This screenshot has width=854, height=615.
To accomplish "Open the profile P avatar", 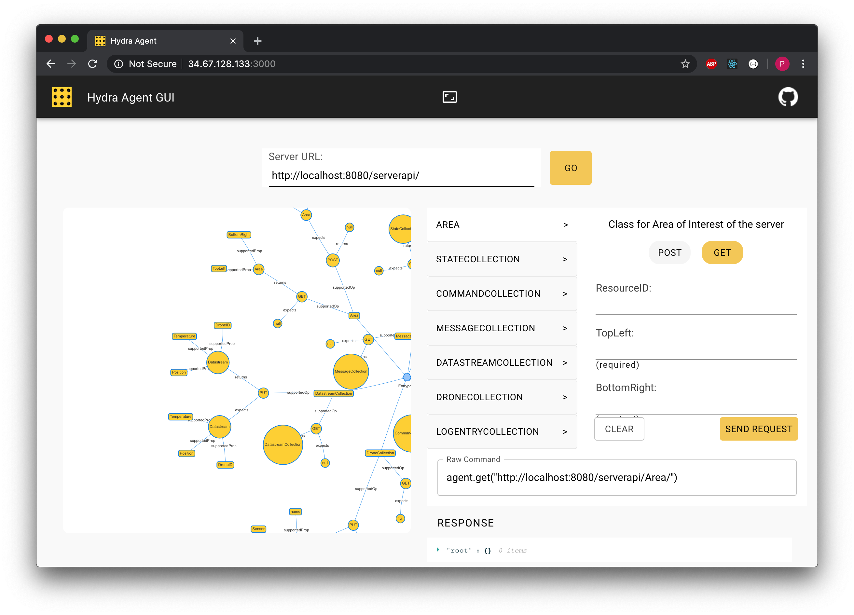I will [x=782, y=64].
